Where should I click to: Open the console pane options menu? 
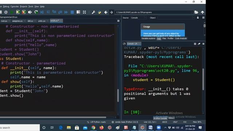pyautogui.click(x=203, y=44)
